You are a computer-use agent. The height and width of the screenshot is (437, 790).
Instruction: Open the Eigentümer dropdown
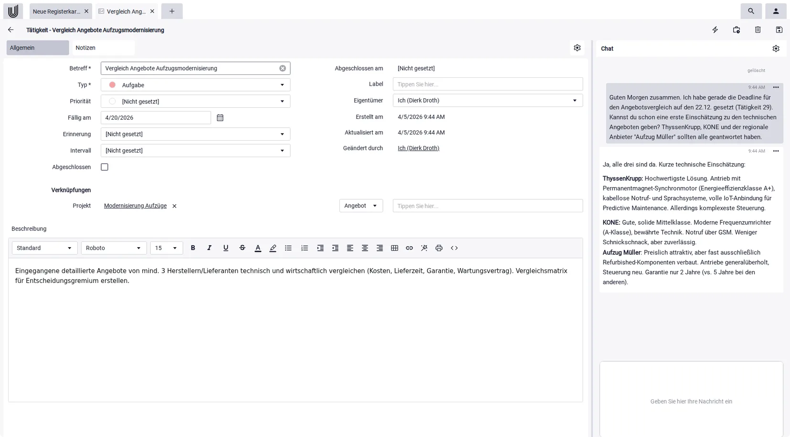click(487, 100)
